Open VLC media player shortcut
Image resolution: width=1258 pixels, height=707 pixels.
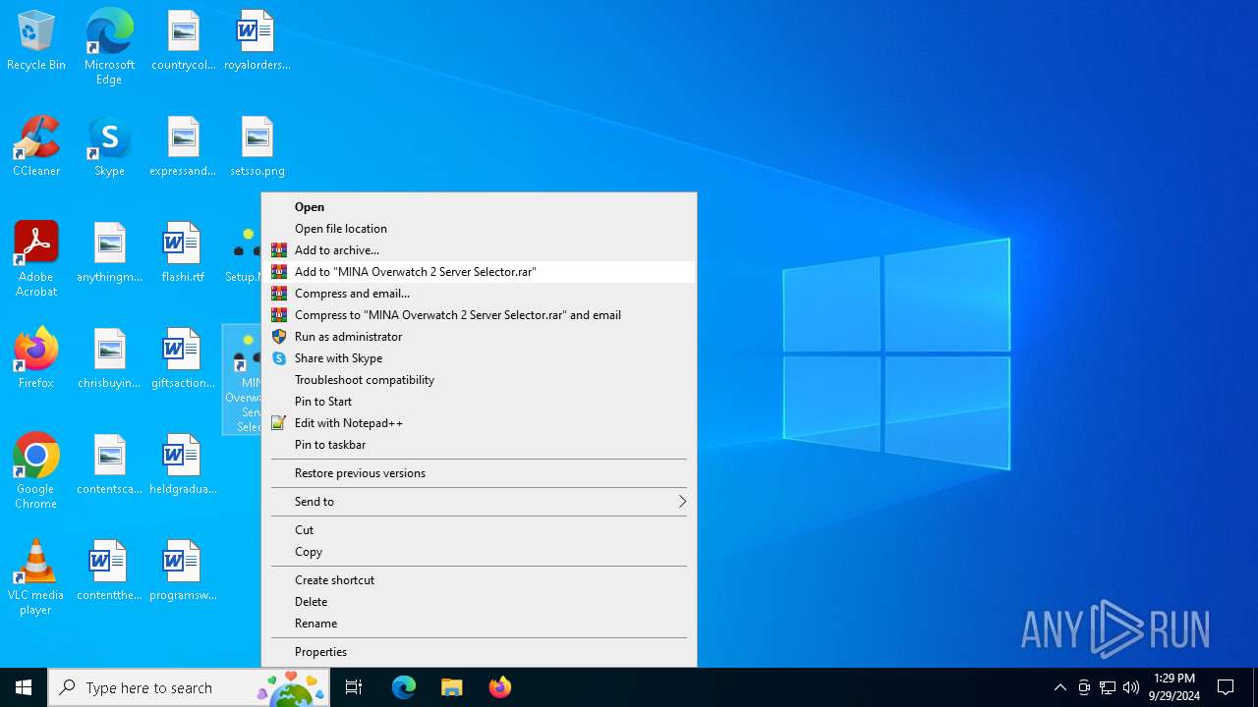pyautogui.click(x=36, y=575)
